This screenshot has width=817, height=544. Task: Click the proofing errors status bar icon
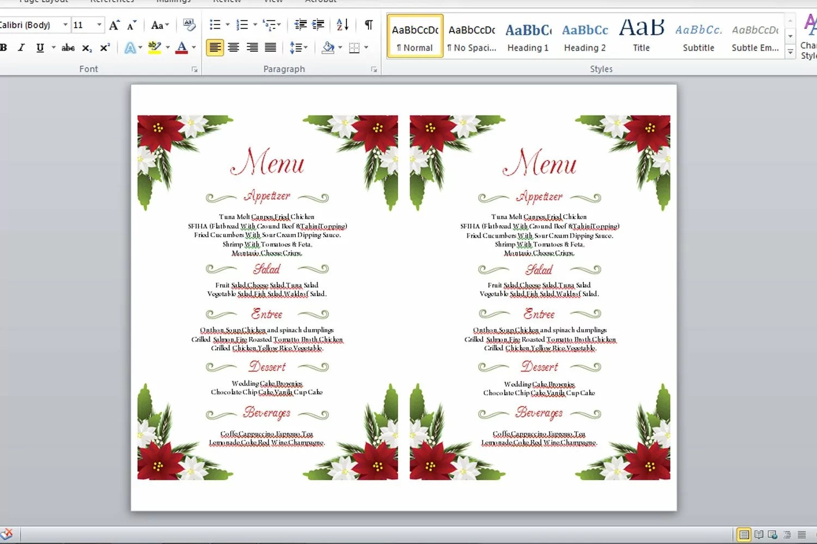click(7, 534)
